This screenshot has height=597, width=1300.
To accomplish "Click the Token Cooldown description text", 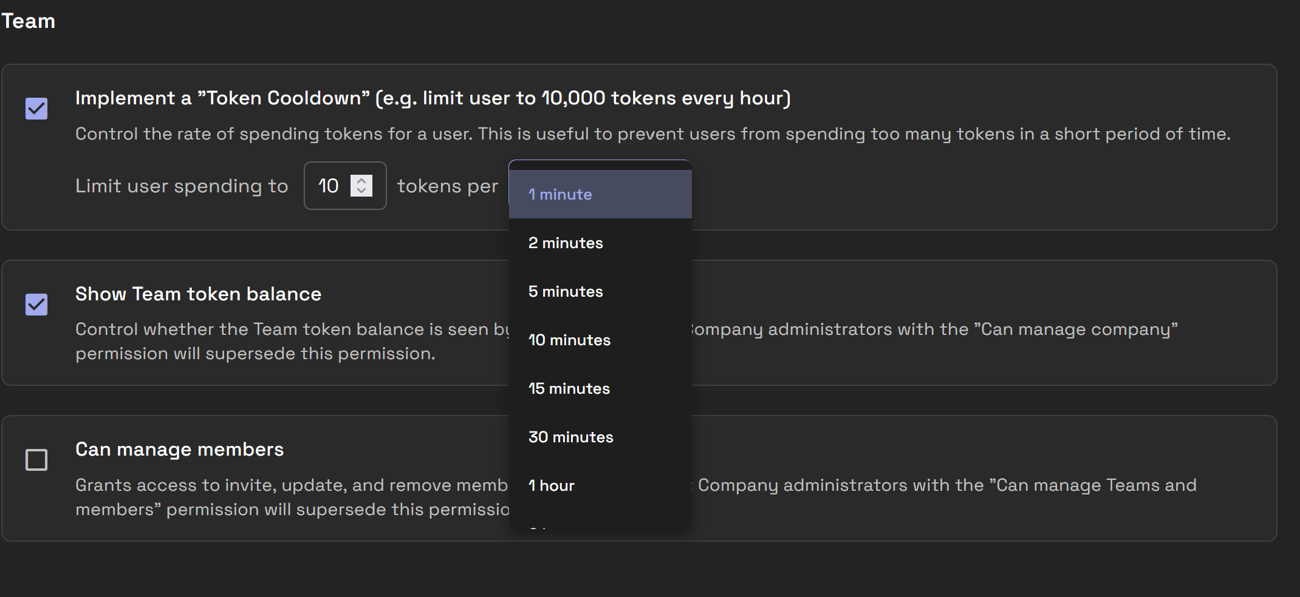I will (x=652, y=134).
